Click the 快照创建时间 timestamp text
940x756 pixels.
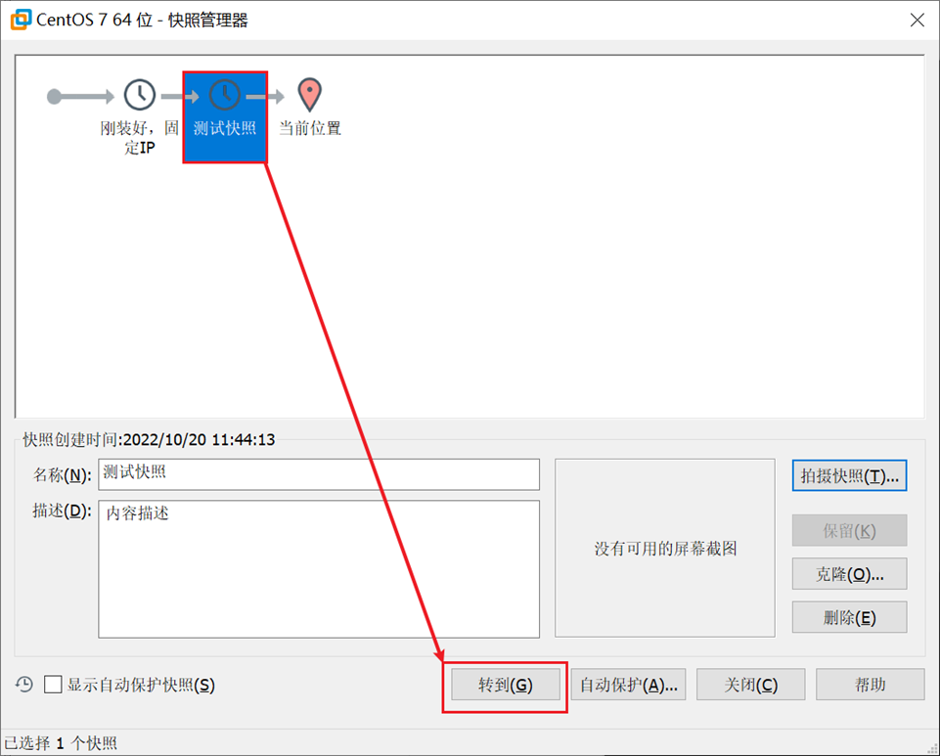tap(149, 440)
